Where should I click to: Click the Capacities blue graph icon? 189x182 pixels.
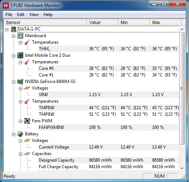click(x=27, y=154)
